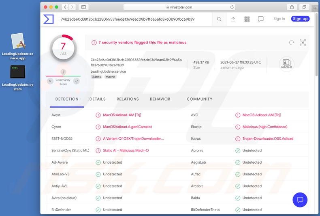
Task: Click the 428.37 KB size value
Action: [201, 63]
